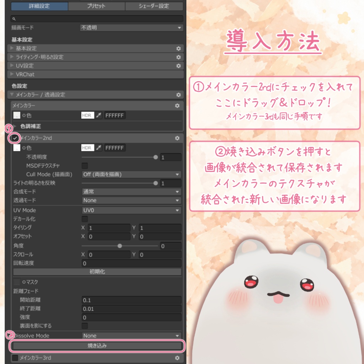Click メインカラー HDR color field

[88, 115]
